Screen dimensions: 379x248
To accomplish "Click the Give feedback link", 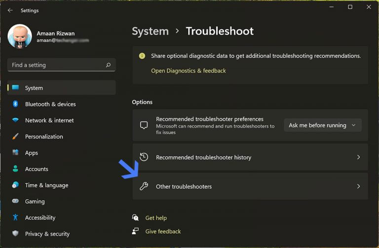I will point(163,231).
